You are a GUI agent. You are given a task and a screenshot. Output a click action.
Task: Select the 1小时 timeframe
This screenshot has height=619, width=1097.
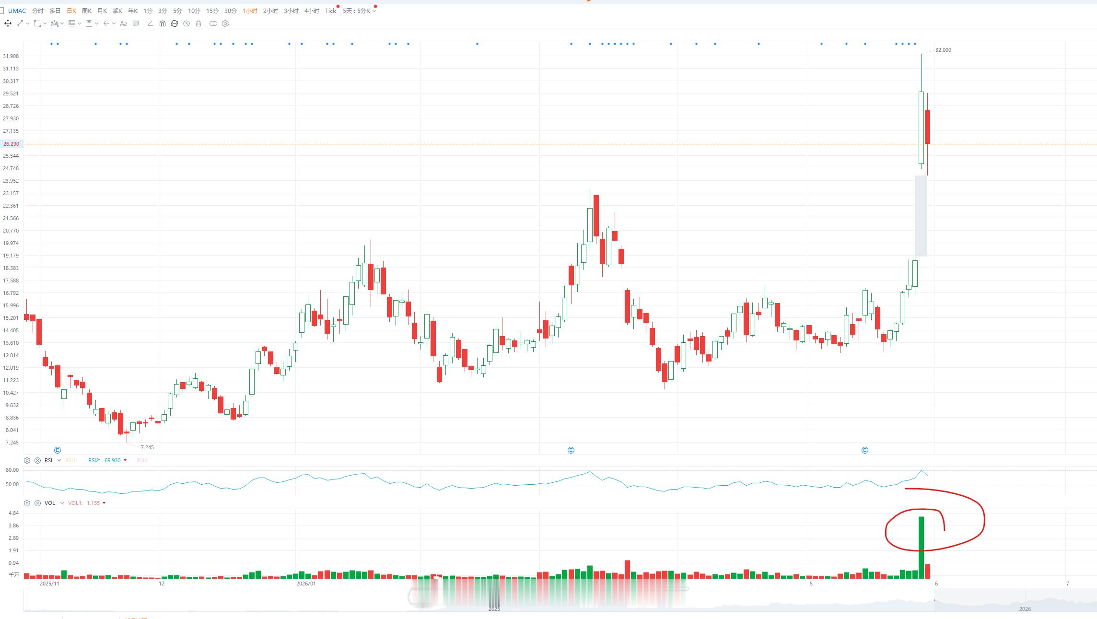tap(250, 11)
